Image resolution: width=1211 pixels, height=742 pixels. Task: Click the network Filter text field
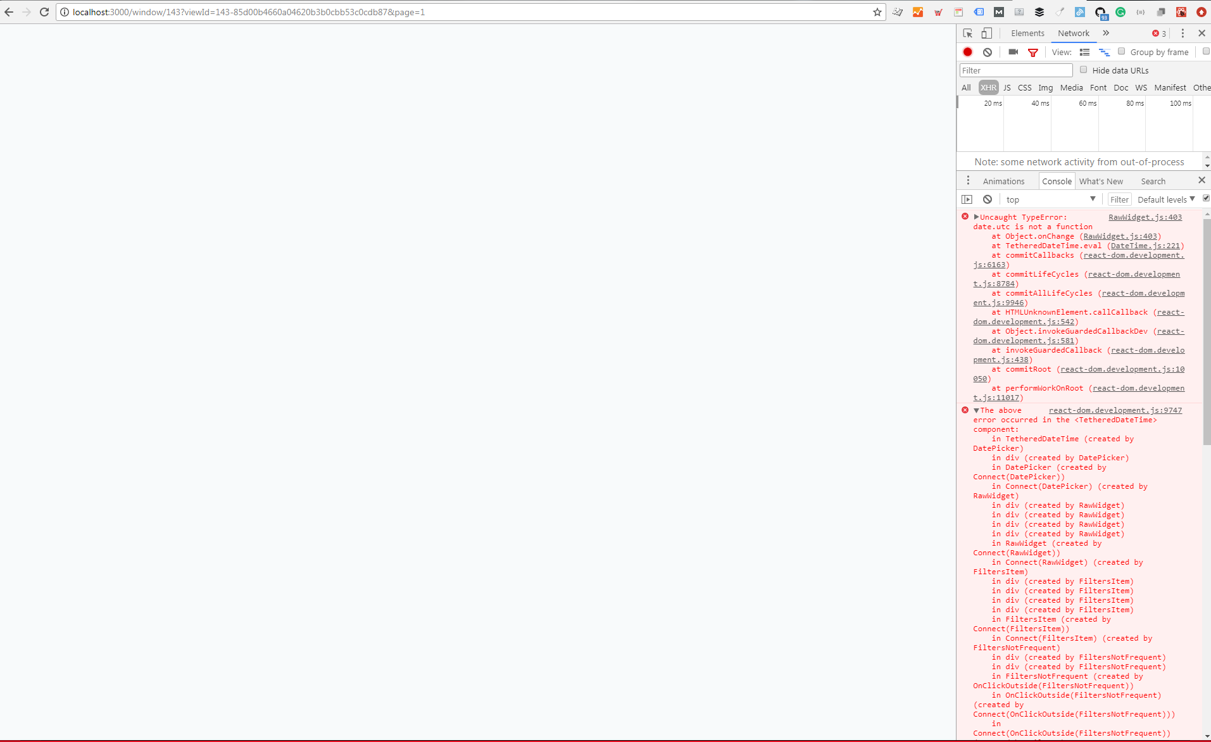pyautogui.click(x=1016, y=70)
